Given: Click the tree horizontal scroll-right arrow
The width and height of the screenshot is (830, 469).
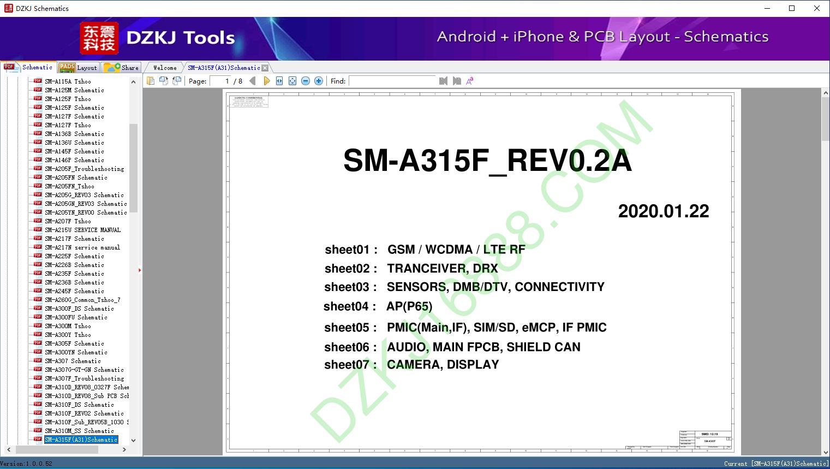Looking at the screenshot, I should [x=124, y=450].
